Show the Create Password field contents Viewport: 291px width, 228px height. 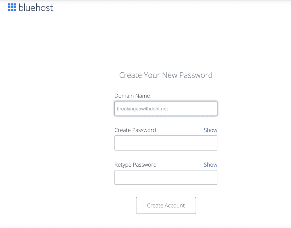211,130
